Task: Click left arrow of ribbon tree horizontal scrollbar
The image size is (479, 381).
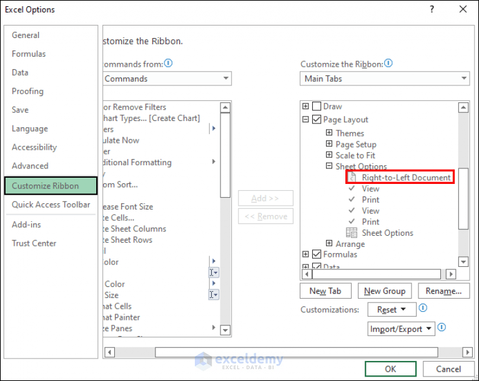Action: pyautogui.click(x=307, y=274)
